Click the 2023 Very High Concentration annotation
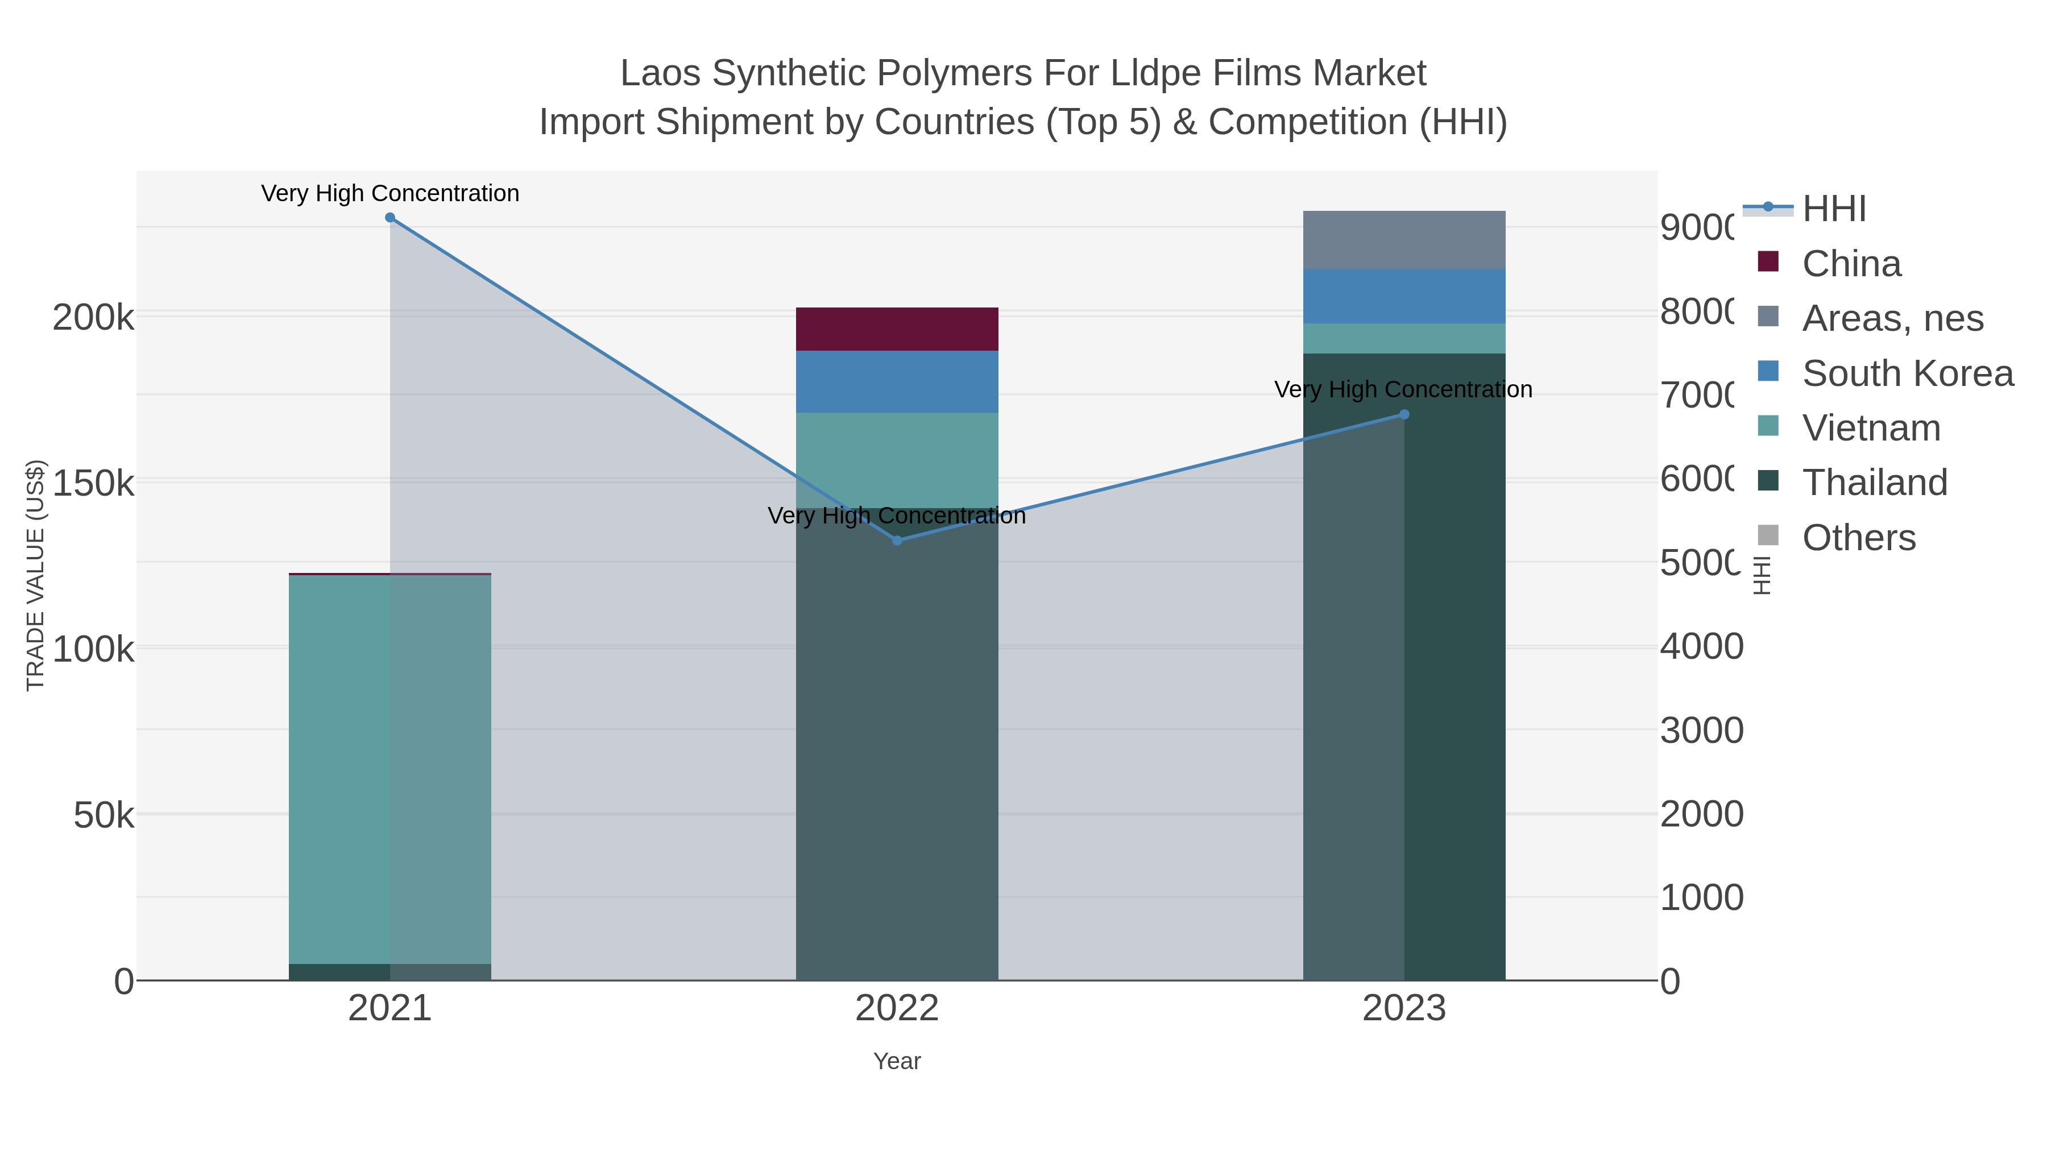The image size is (2047, 1151). tap(1404, 390)
